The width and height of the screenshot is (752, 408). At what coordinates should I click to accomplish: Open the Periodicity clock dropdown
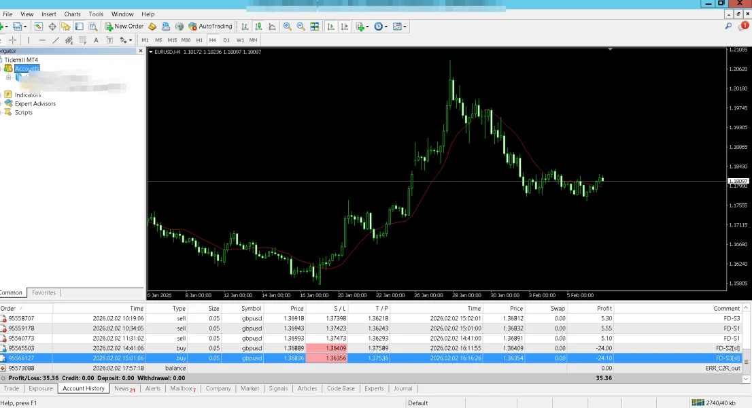381,27
